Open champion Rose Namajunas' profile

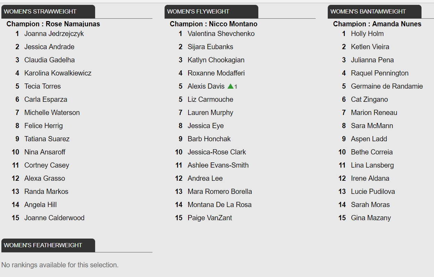(x=73, y=24)
